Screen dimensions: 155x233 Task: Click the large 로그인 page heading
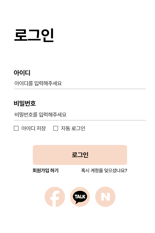click(34, 35)
